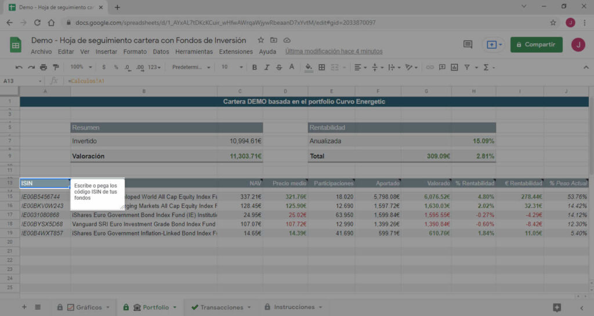Click the merge cells icon
Viewport: 594px width, 316px height.
(335, 67)
